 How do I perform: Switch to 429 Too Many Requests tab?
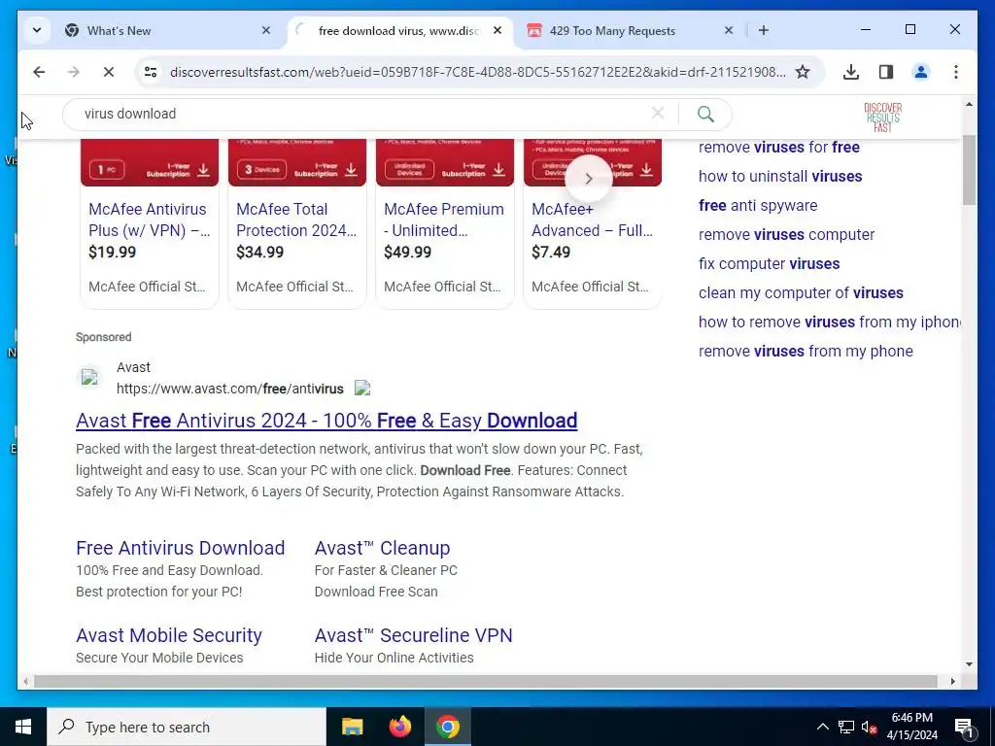point(630,30)
